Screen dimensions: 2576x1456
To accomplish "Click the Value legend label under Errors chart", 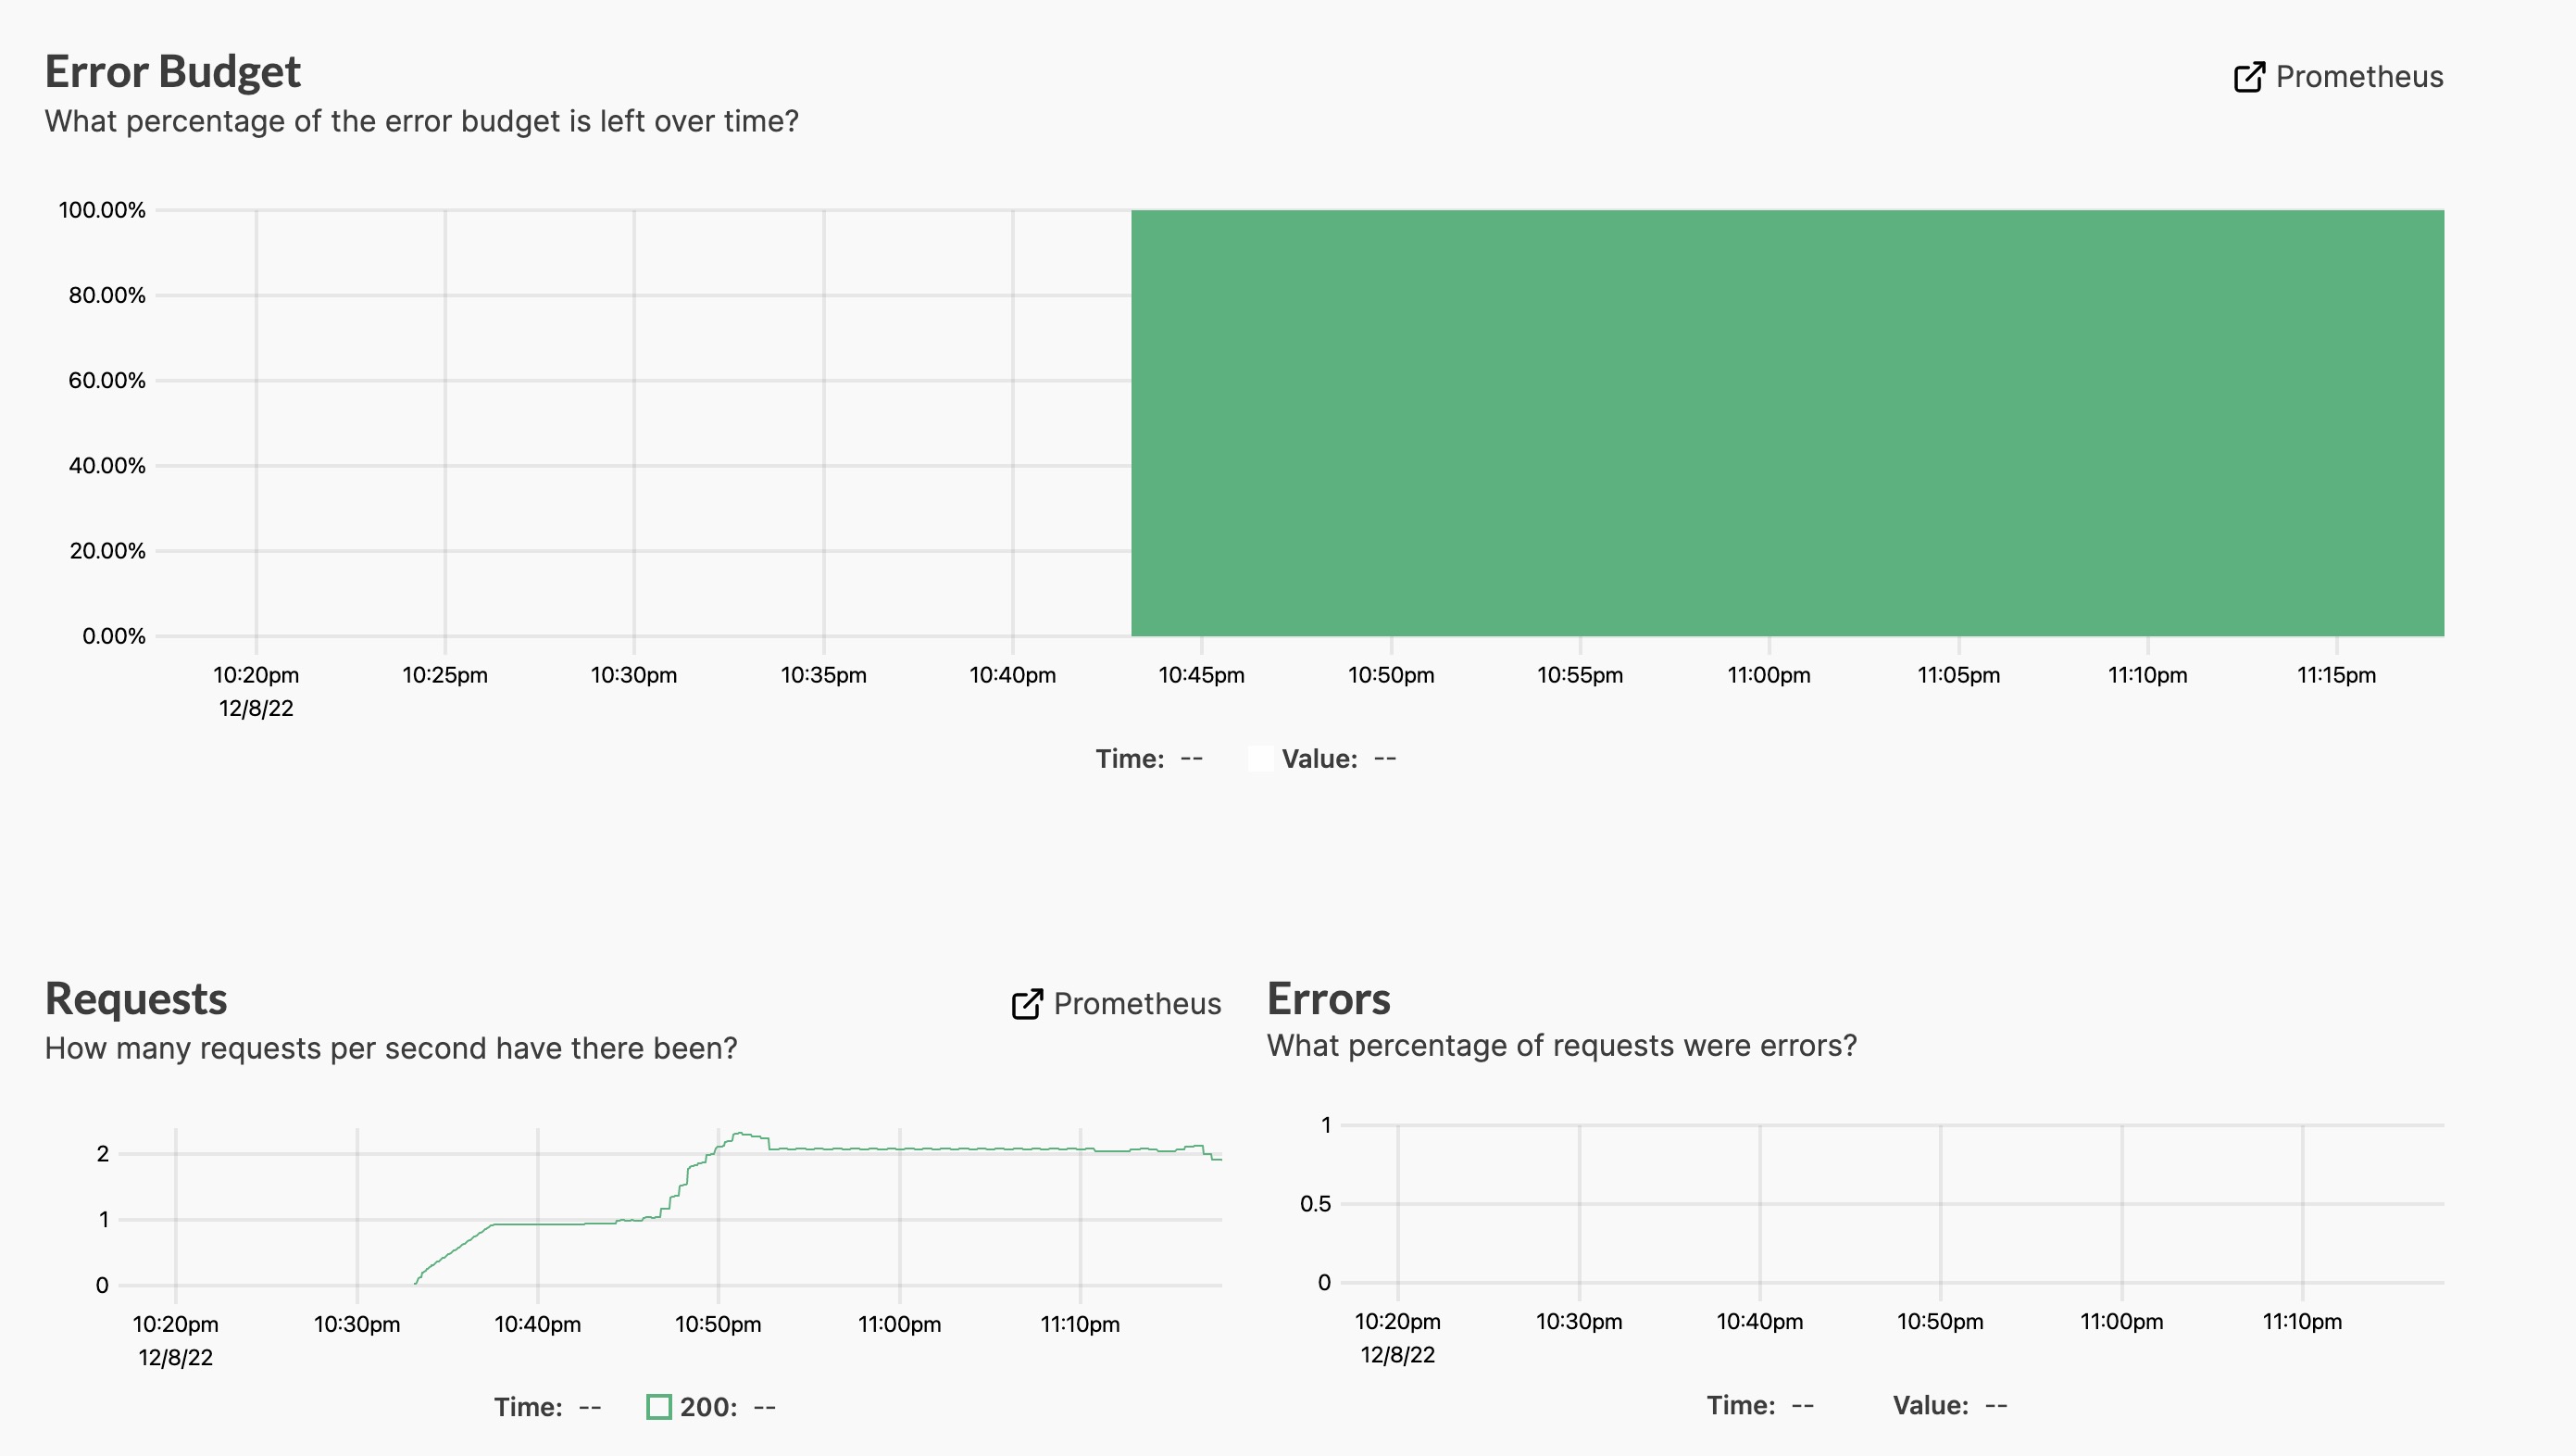I will pos(1930,1405).
